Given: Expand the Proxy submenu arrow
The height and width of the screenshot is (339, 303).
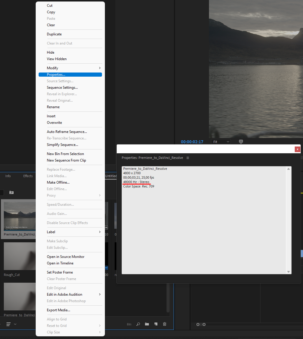Looking at the screenshot, I should (x=100, y=195).
